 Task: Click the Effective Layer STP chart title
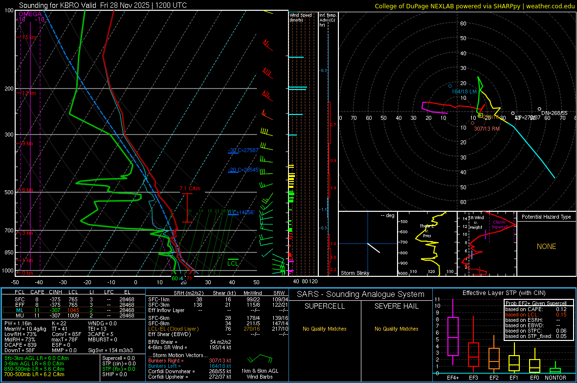tap(504, 293)
